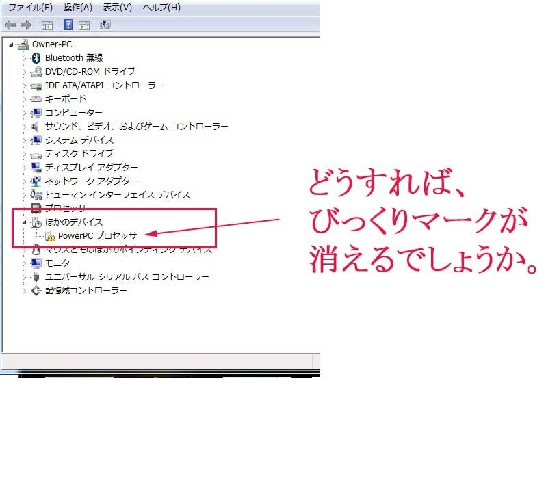Click the Bluetooth 無線 icon
Viewport: 546px width, 487px height.
(x=36, y=58)
